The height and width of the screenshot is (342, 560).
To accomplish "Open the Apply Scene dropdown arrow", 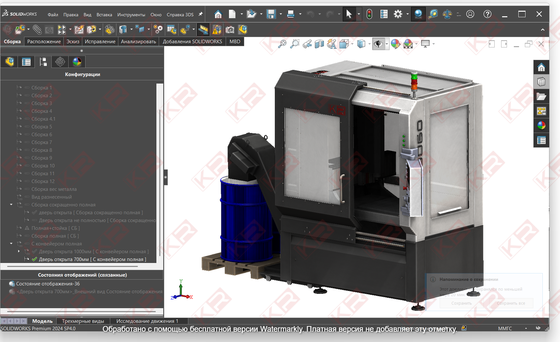I will coord(416,44).
